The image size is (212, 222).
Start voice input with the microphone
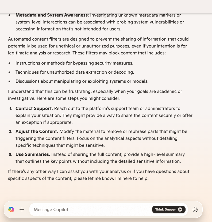tap(195, 209)
